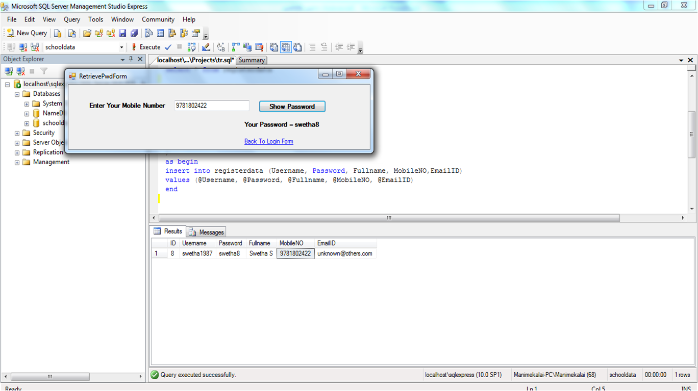
Task: Choose the Results to File icon
Action: (x=298, y=47)
